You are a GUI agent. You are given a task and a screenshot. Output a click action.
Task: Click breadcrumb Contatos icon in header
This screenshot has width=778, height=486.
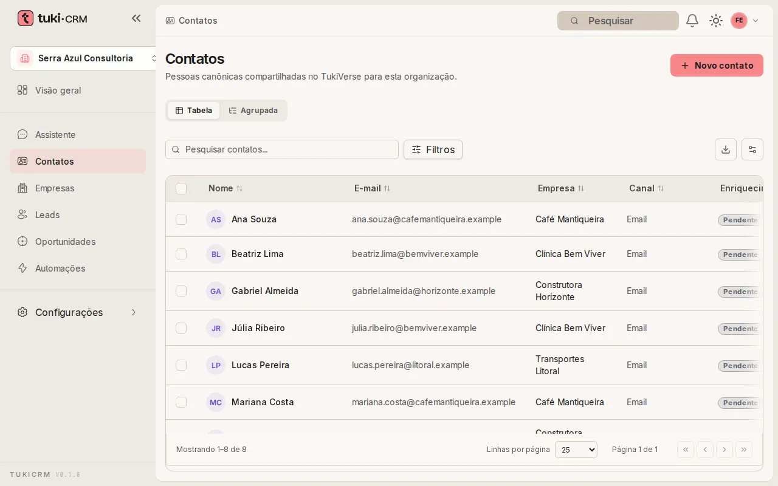170,21
